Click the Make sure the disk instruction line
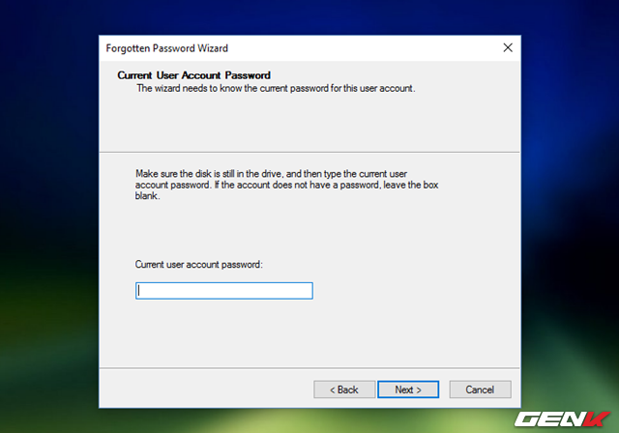The image size is (619, 433). pos(271,174)
